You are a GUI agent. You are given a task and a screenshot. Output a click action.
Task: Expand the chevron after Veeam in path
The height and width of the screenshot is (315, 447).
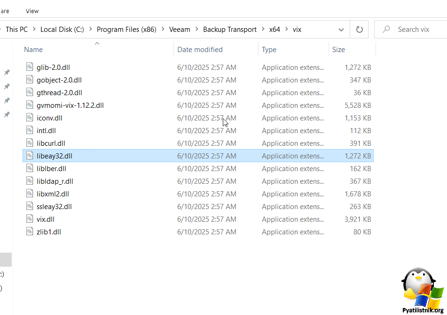coord(196,30)
